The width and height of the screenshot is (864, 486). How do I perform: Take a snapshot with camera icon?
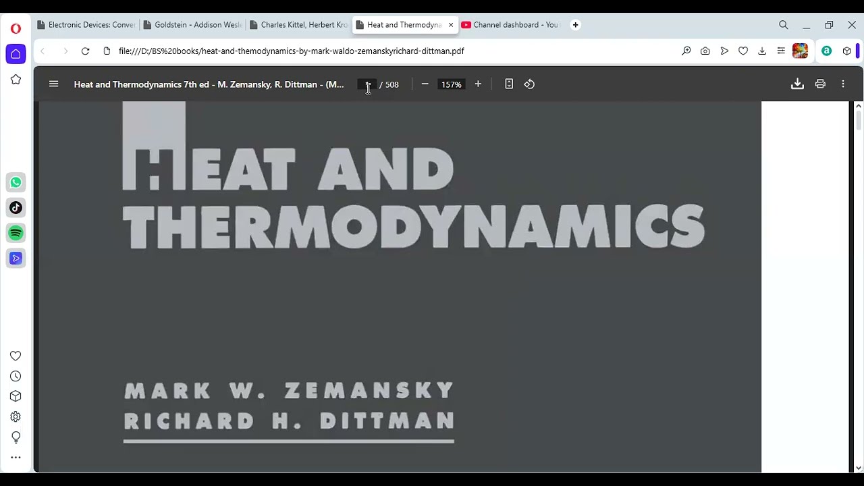tap(705, 51)
